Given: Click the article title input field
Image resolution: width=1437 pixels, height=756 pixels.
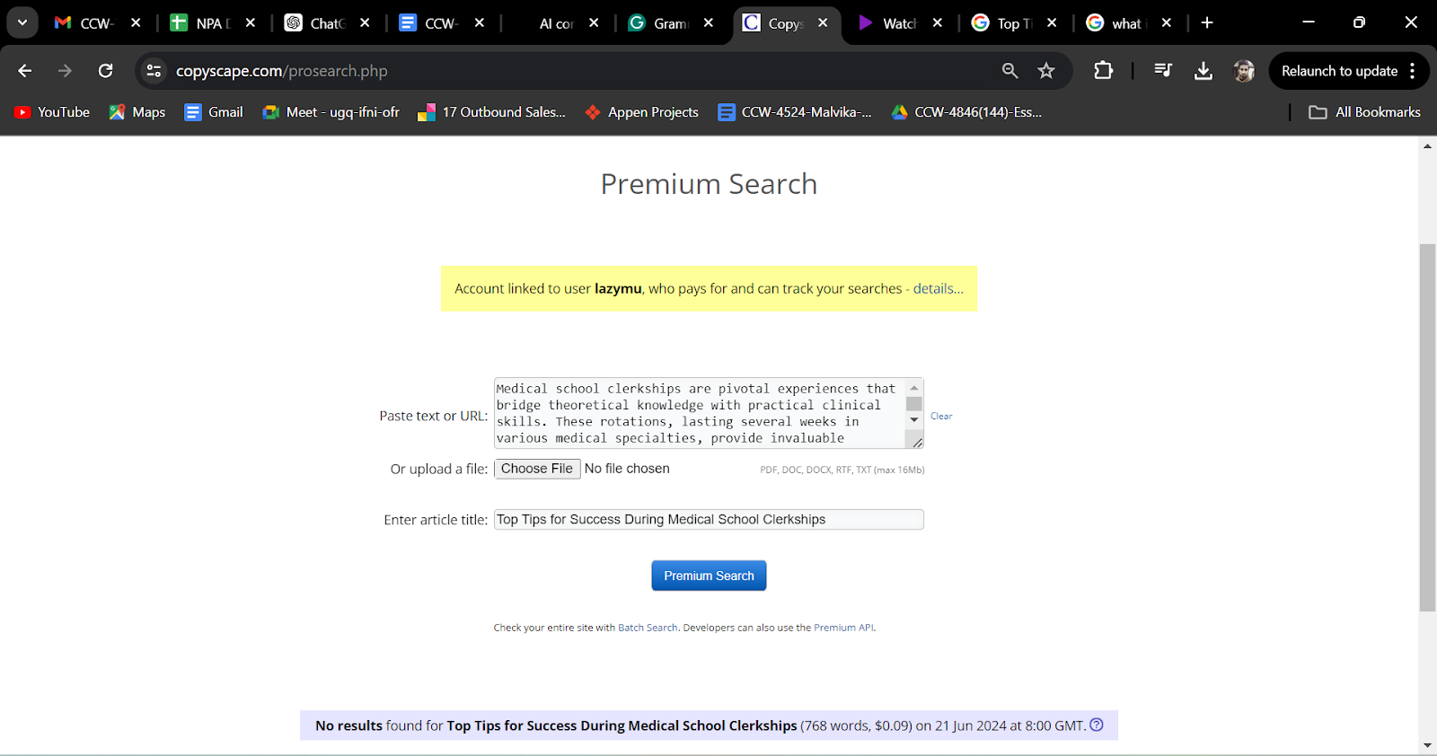Looking at the screenshot, I should 709,520.
